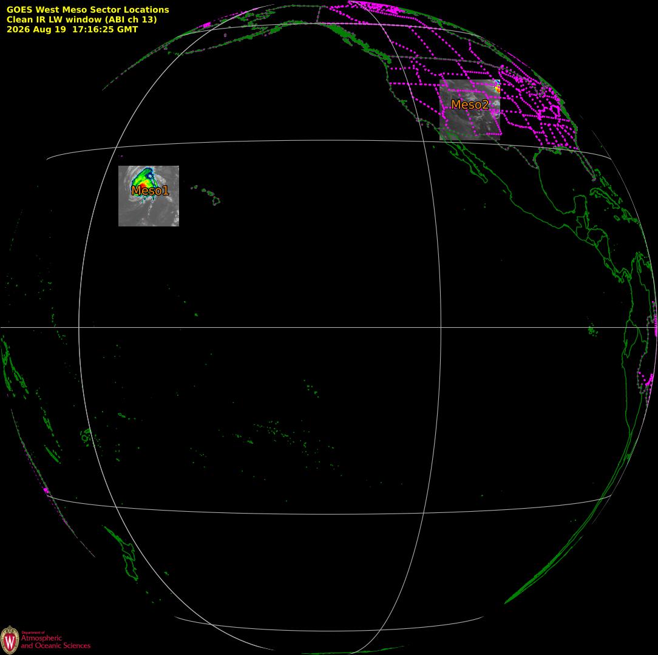658x655 pixels.
Task: Click the GOES West Meso Sector Locations title
Action: (x=87, y=10)
